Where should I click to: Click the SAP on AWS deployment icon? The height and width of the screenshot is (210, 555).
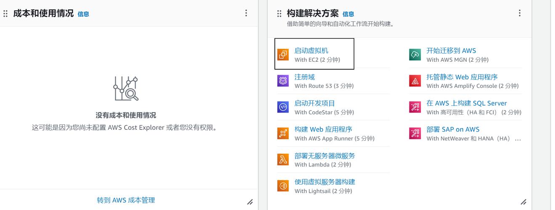point(415,133)
